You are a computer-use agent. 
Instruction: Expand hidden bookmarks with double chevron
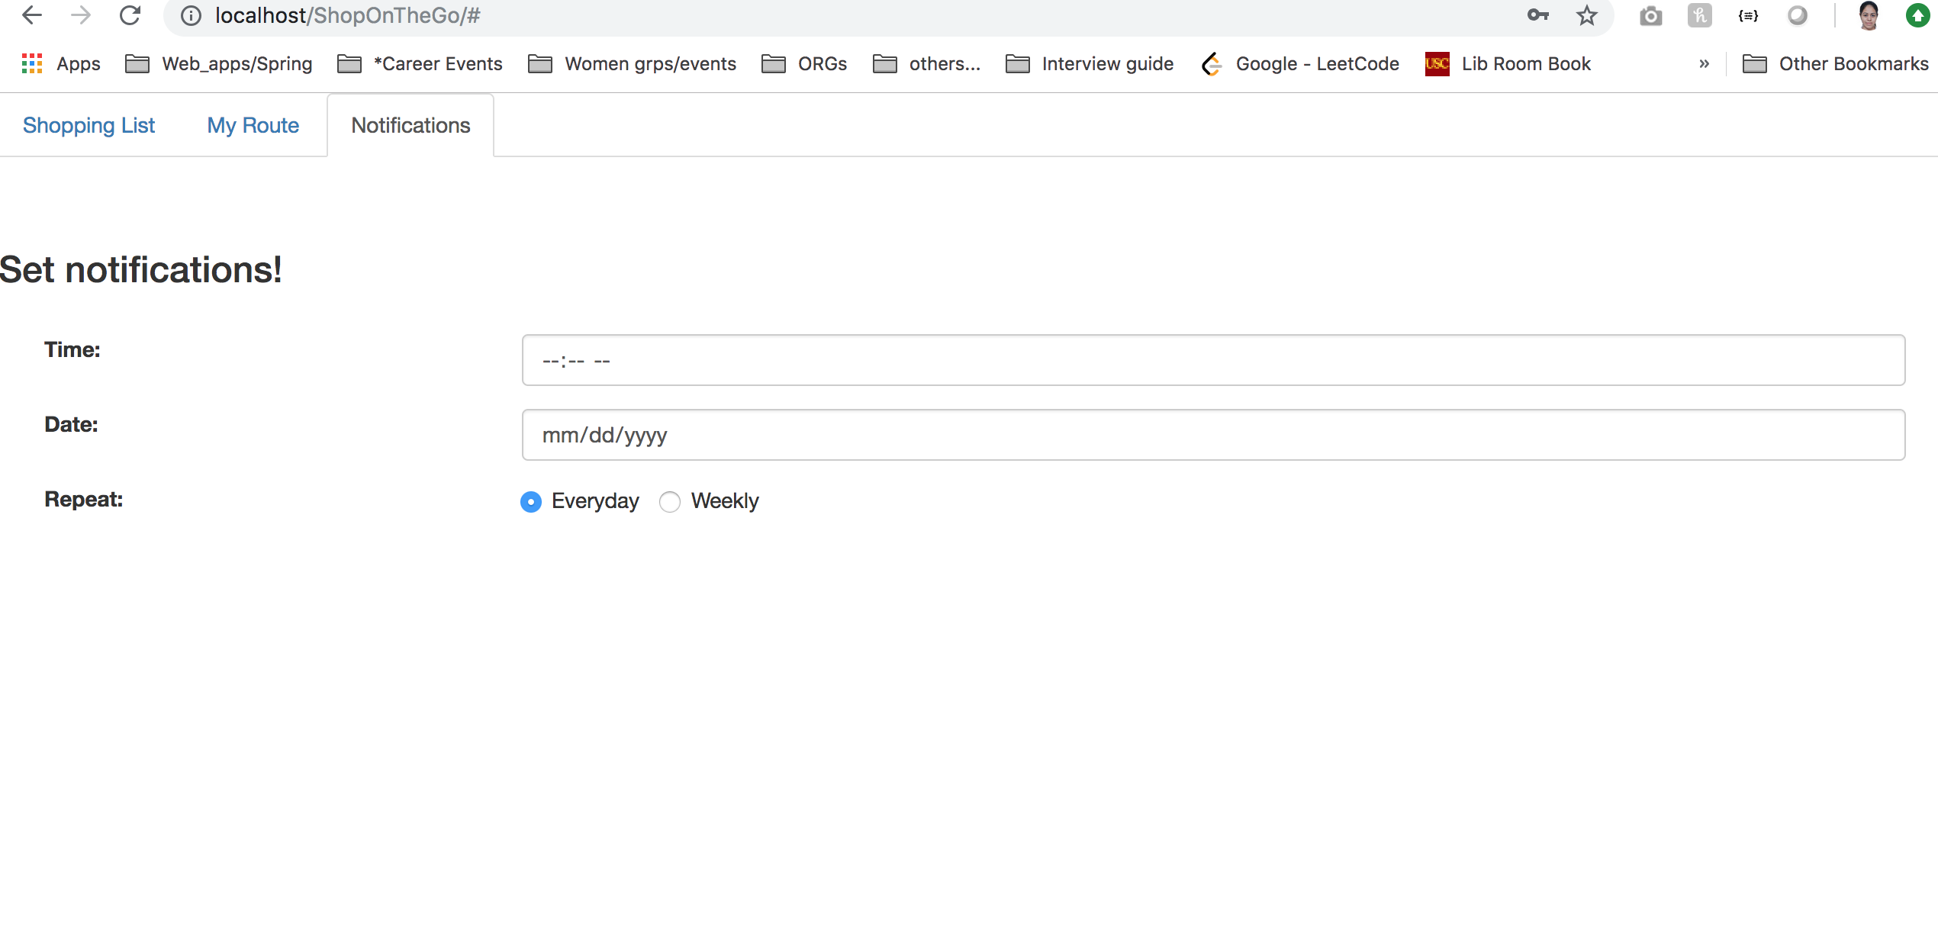pos(1704,64)
